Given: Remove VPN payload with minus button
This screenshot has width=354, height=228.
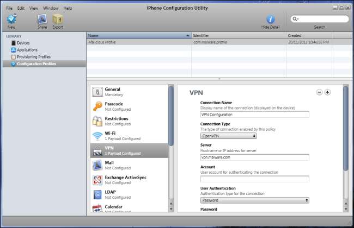Looking at the screenshot, I should (319, 92).
